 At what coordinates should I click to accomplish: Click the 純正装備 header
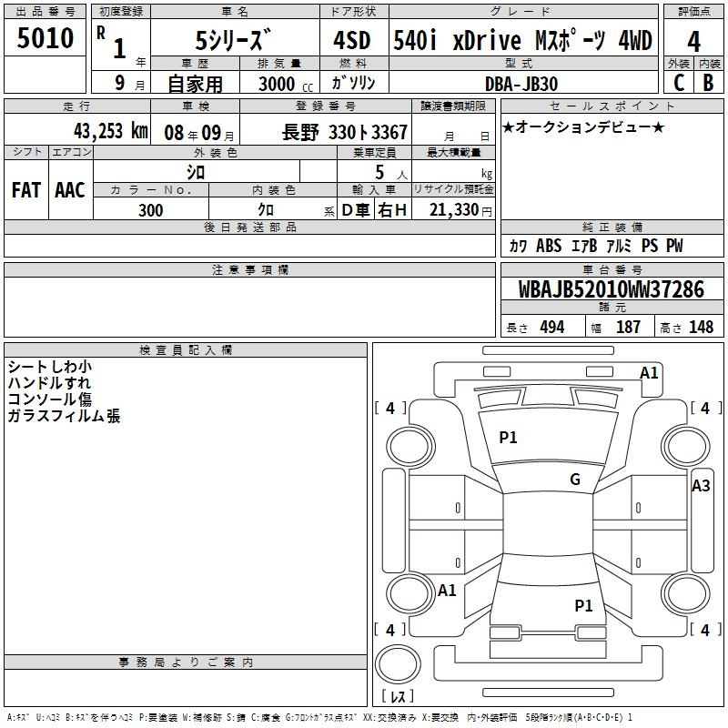point(612,227)
